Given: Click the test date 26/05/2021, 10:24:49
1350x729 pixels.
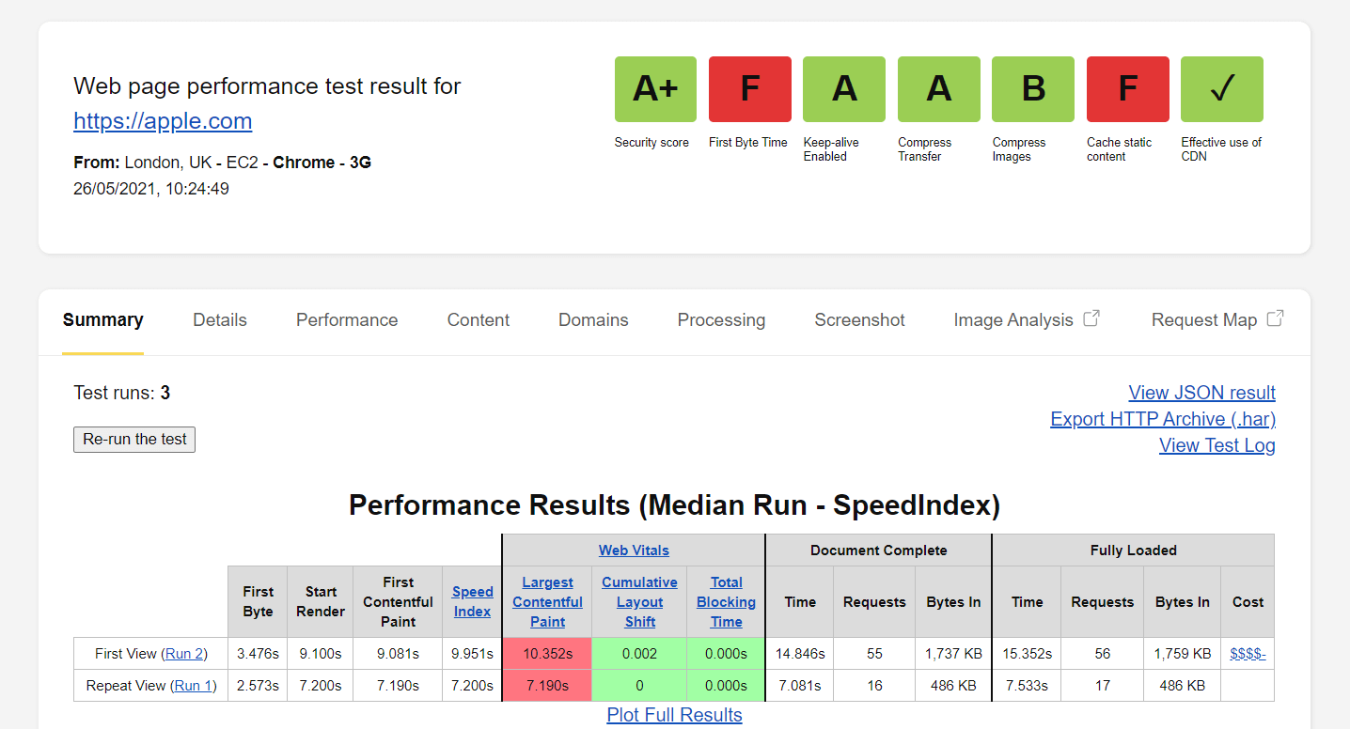Looking at the screenshot, I should tap(151, 189).
